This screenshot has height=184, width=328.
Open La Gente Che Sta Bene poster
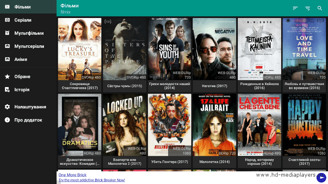(x=260, y=125)
